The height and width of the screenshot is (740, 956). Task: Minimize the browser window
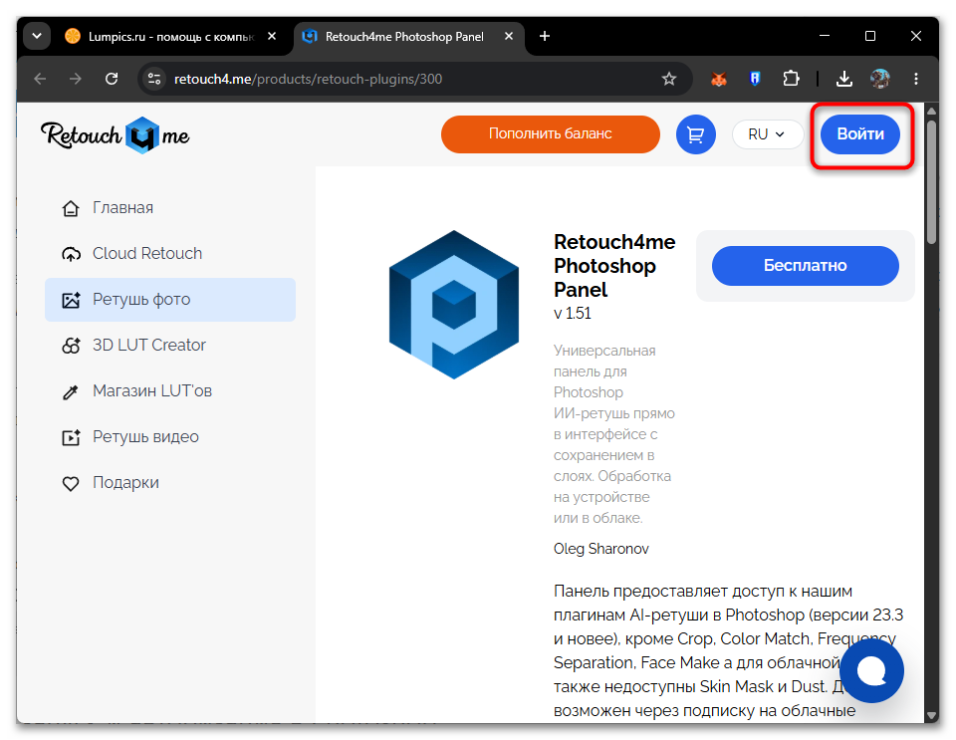pos(825,36)
